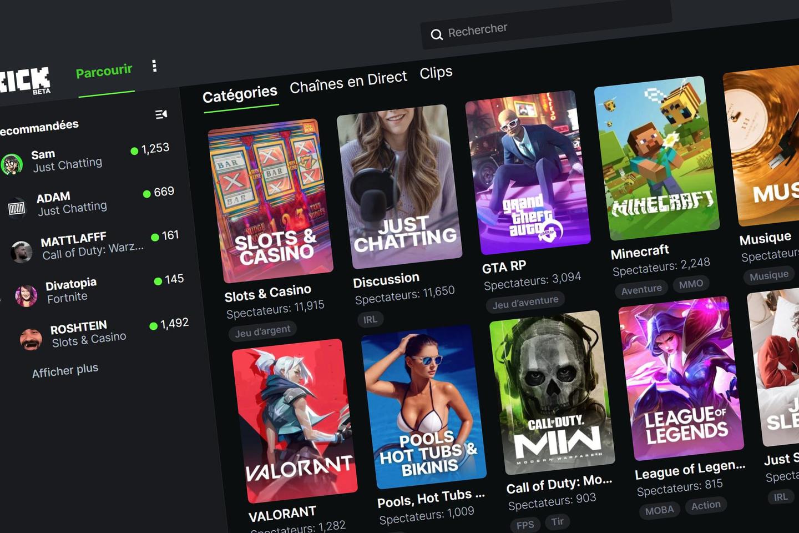Open Call of Duty MW category thumbnail
This screenshot has width=799, height=533.
point(552,393)
